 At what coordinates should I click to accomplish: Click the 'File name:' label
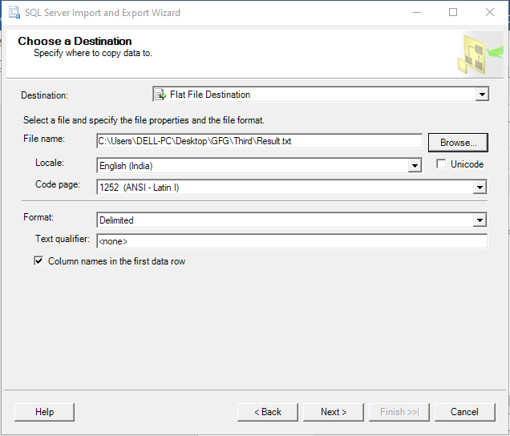pyautogui.click(x=44, y=139)
